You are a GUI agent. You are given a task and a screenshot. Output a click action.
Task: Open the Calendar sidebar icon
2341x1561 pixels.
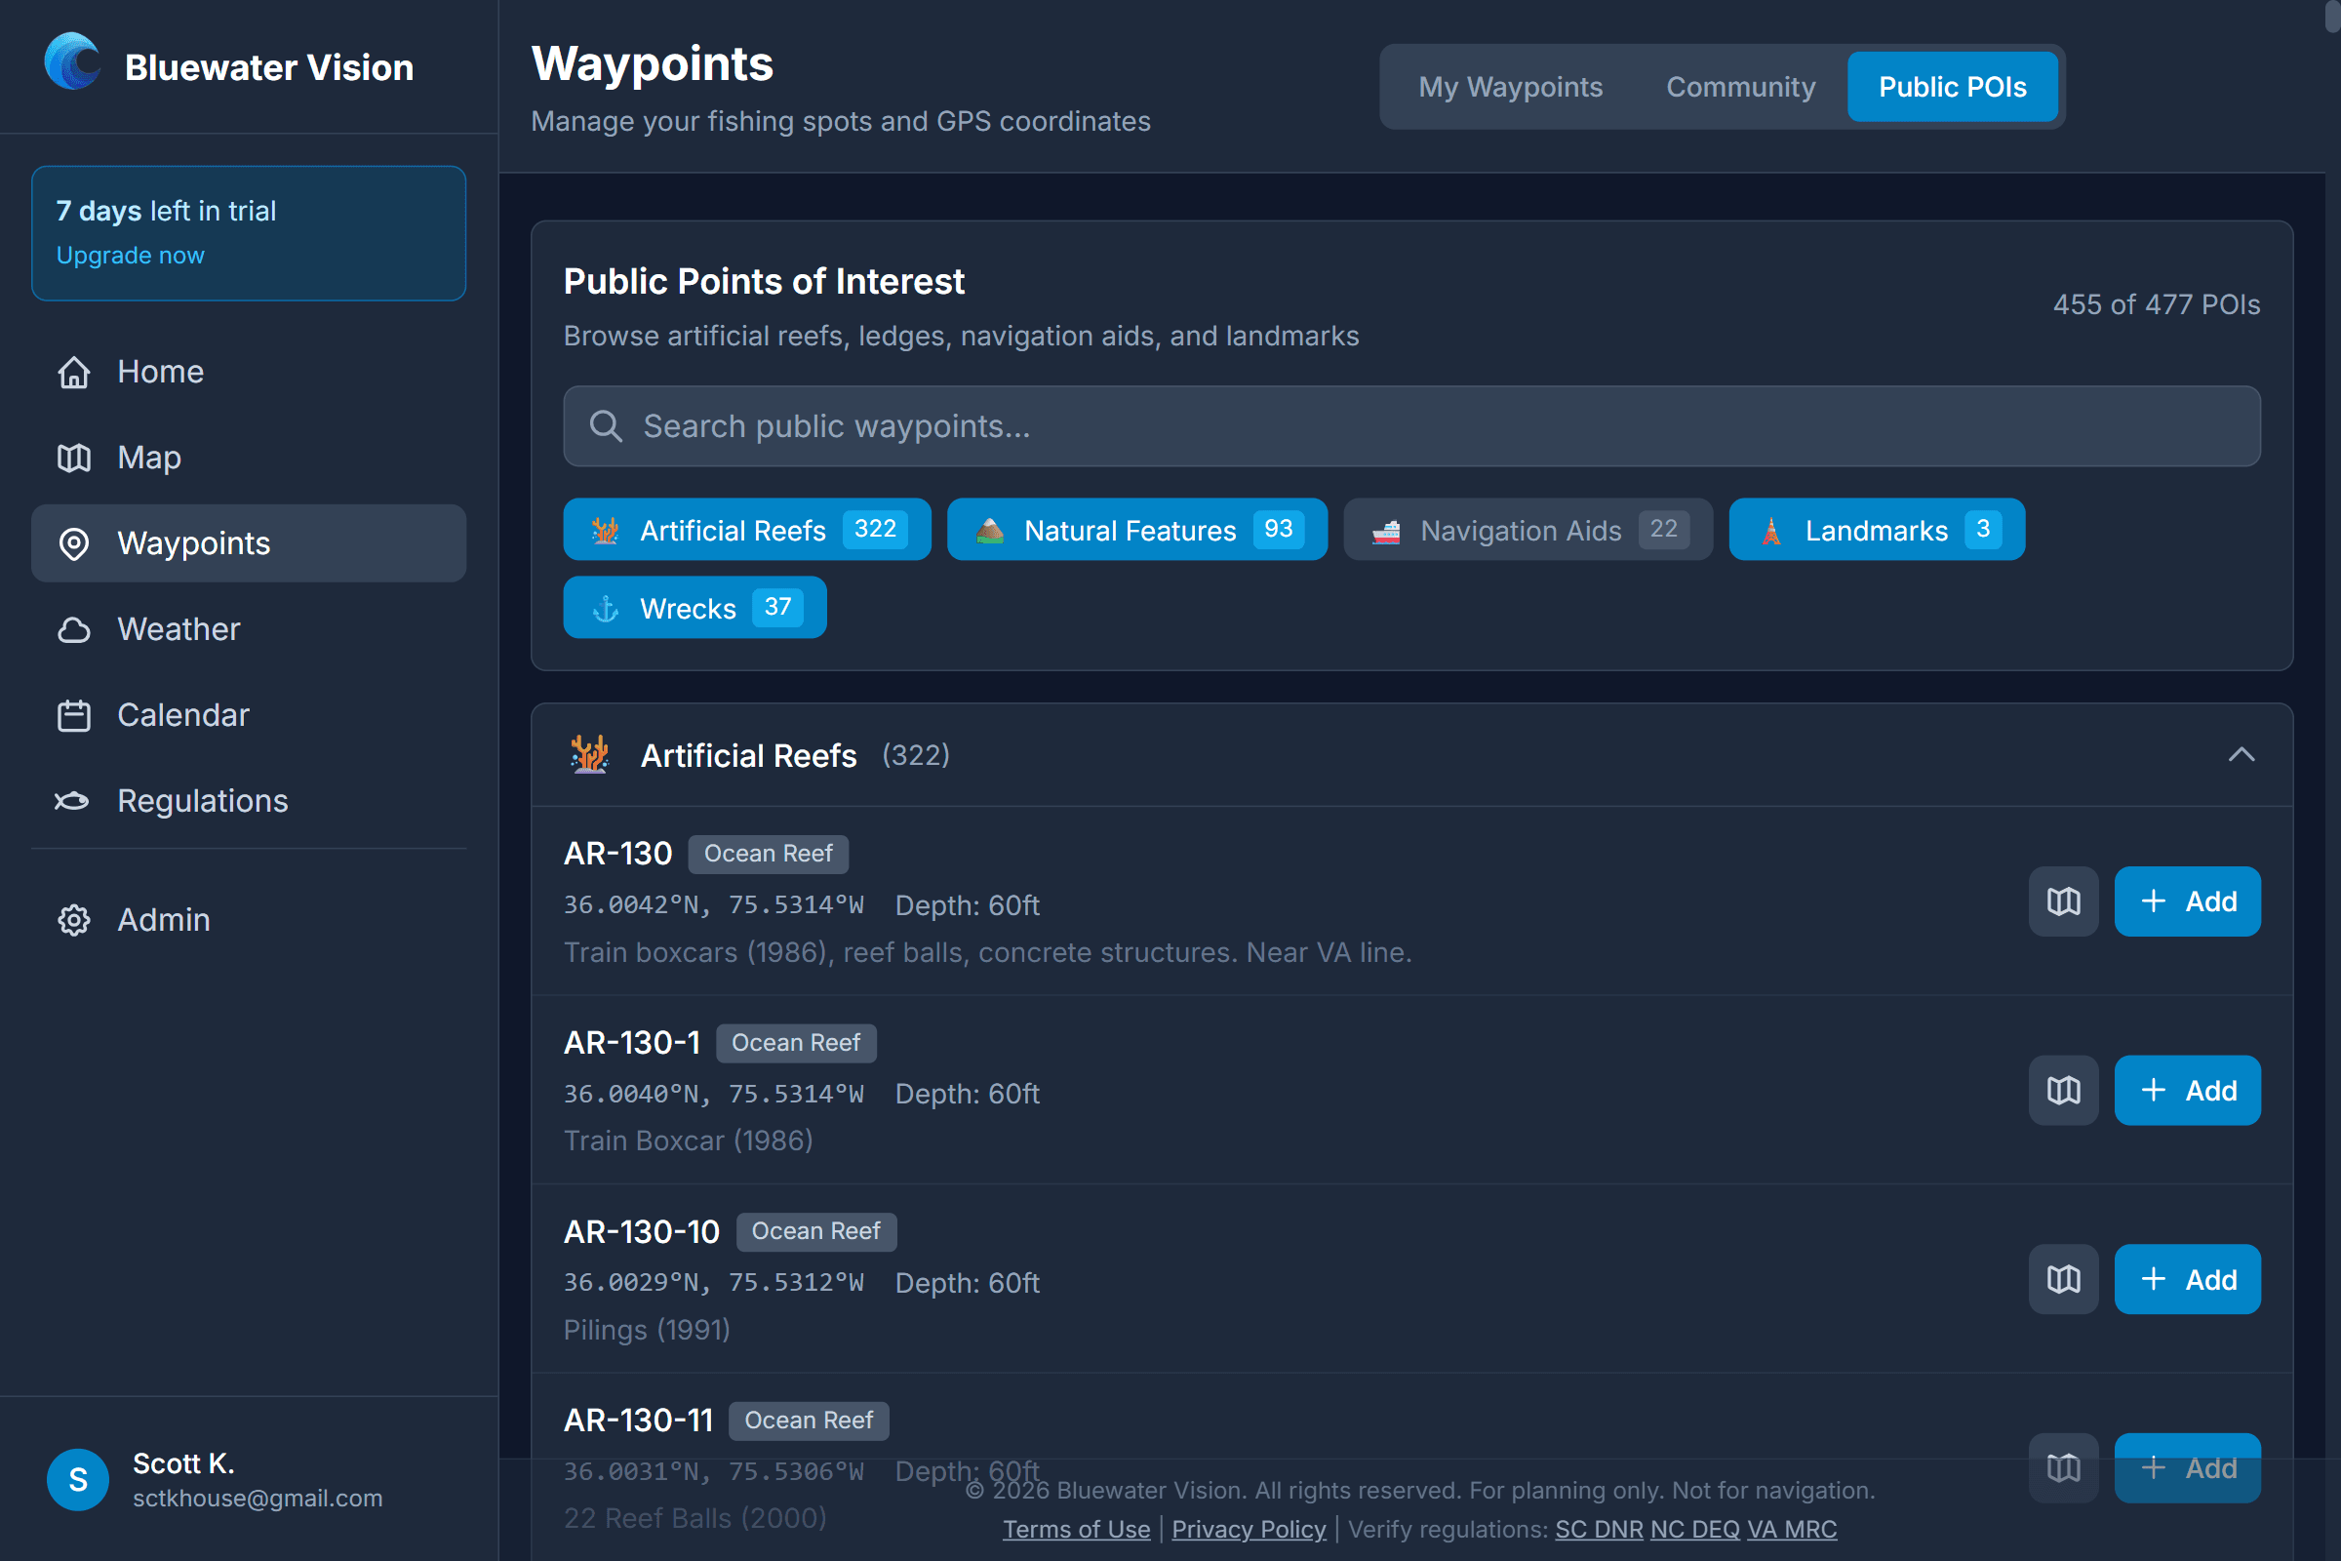[x=74, y=716]
